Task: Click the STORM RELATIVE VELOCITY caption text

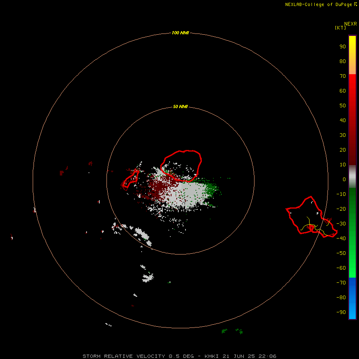Action: pos(179,356)
